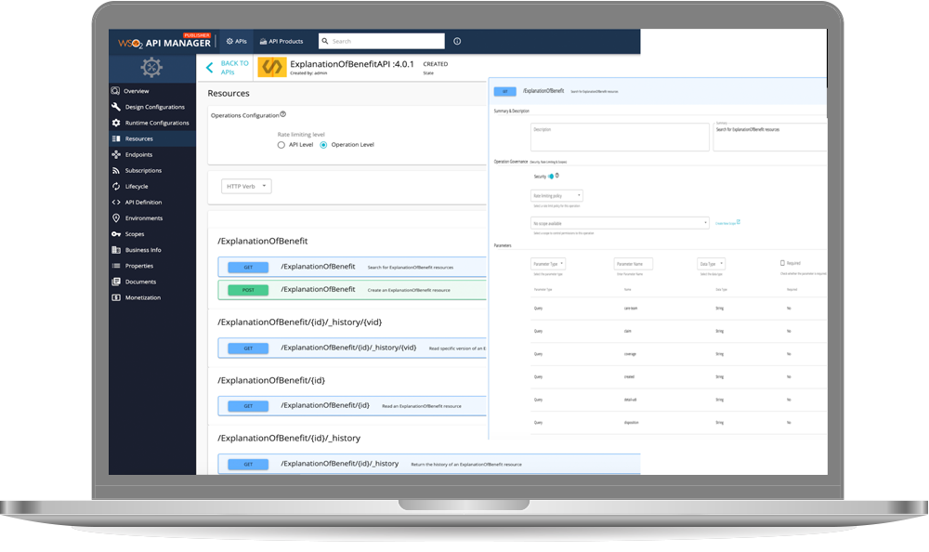The width and height of the screenshot is (929, 552).
Task: Open Runtime Configurations menu item
Action: (x=153, y=123)
